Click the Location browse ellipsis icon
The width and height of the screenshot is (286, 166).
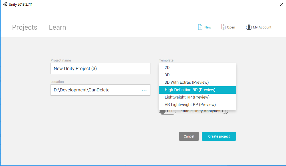point(144,90)
